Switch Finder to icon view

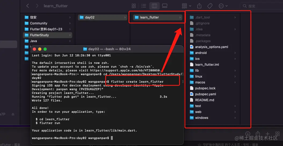[134, 6]
